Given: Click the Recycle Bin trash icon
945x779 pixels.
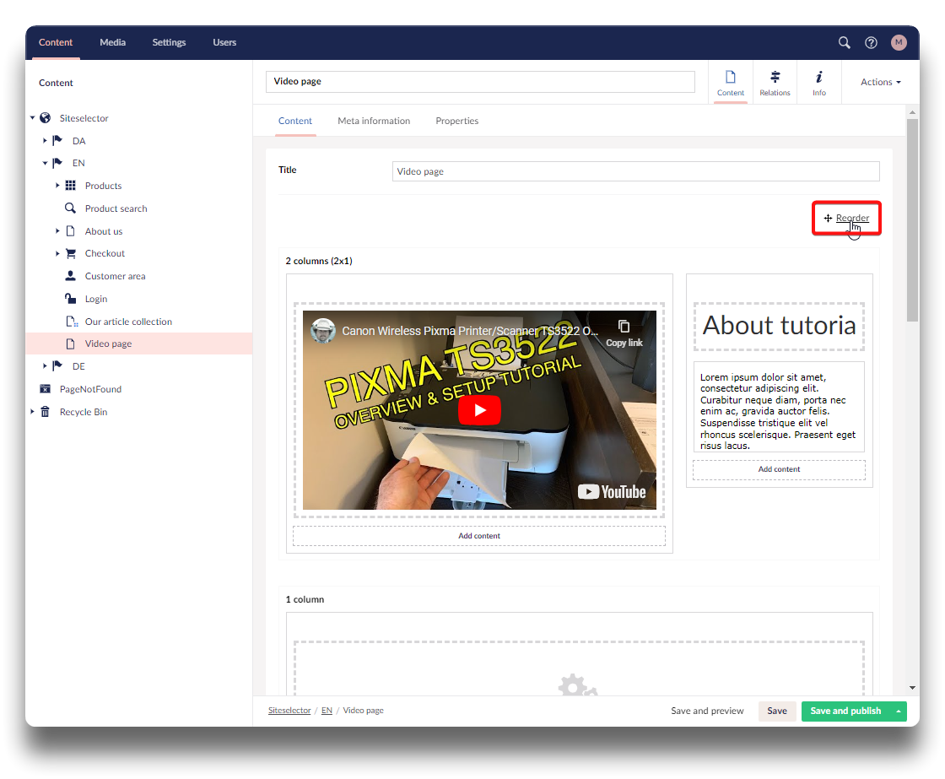Looking at the screenshot, I should [x=46, y=412].
